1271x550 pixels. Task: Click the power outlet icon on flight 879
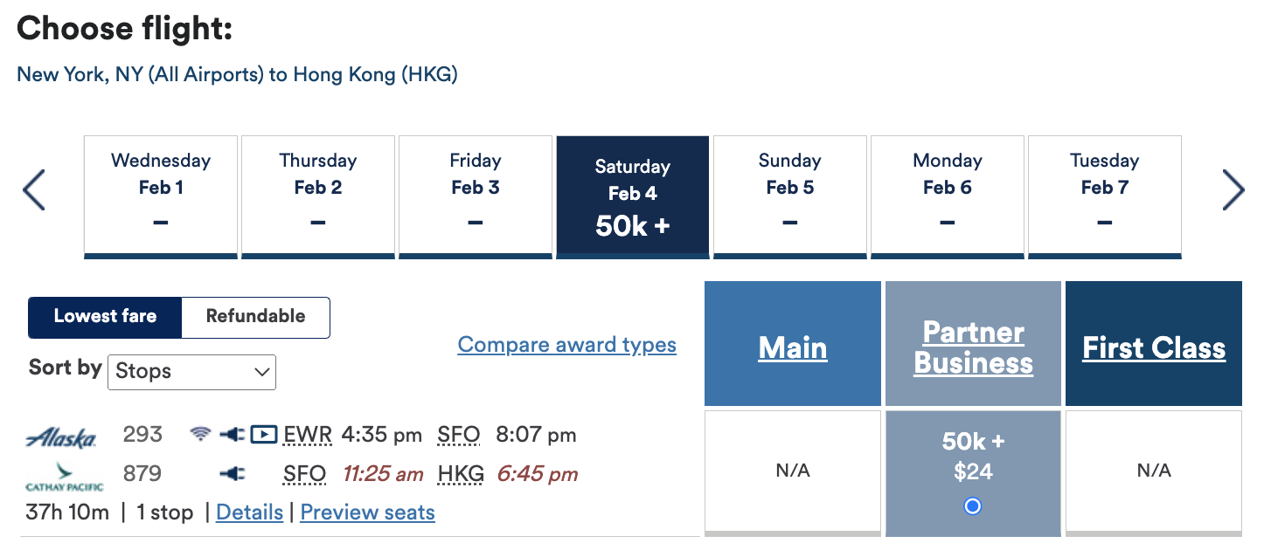click(232, 474)
